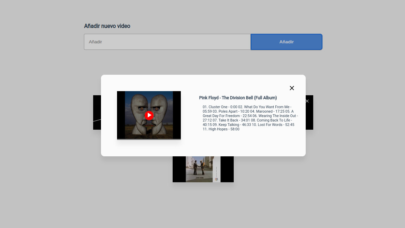Image resolution: width=405 pixels, height=228 pixels.
Task: Click the Añadir nuevo video heading
Action: click(107, 26)
